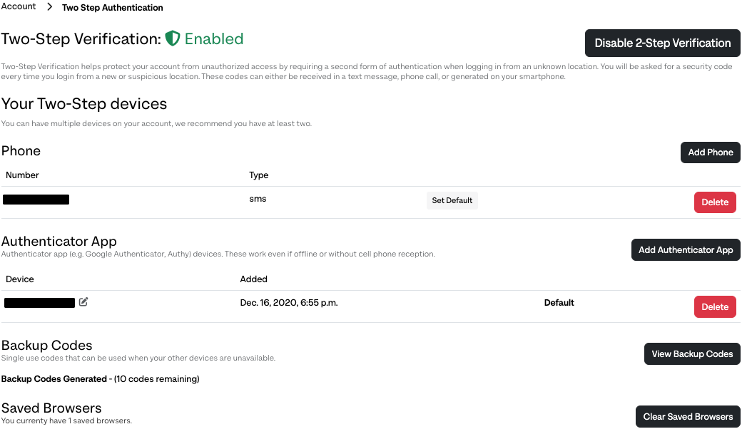This screenshot has height=434, width=747.
Task: Click the green shield Enabled icon
Action: point(173,38)
